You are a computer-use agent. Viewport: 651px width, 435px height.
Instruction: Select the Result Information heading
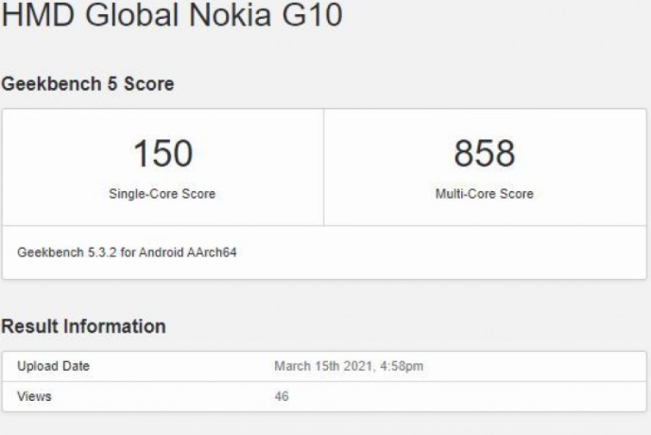(x=83, y=326)
